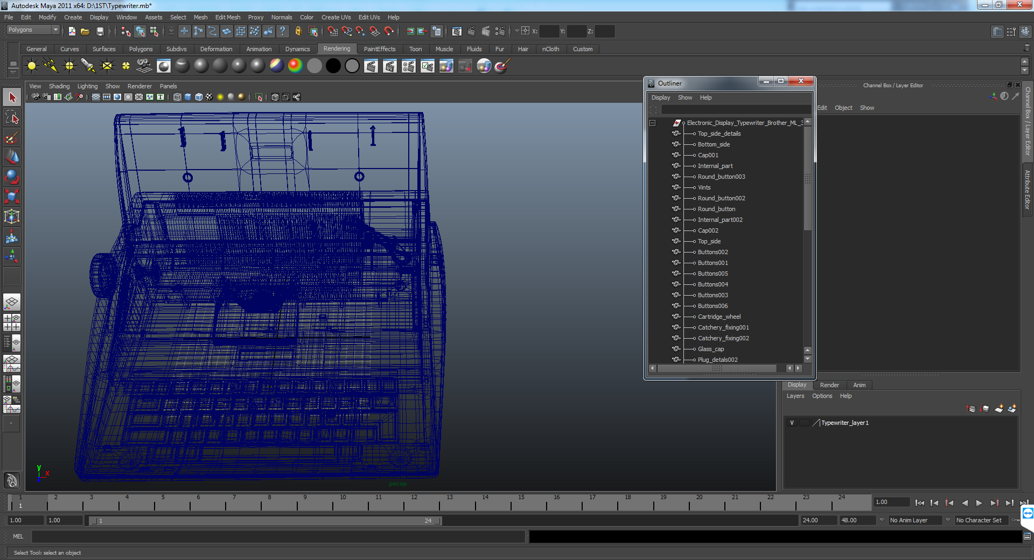Toggle select by component type mode
The height and width of the screenshot is (560, 1034).
154,31
